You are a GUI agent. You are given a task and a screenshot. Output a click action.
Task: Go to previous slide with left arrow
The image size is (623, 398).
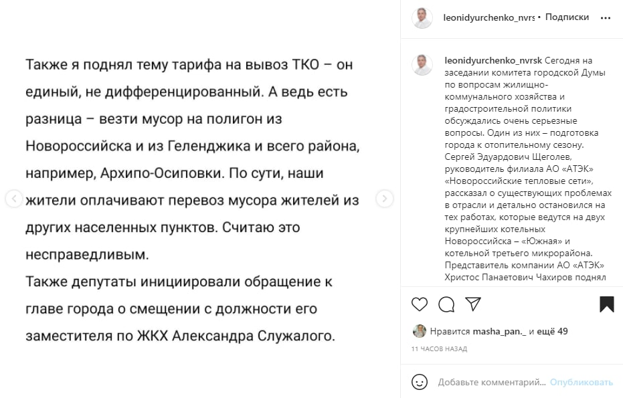(14, 199)
